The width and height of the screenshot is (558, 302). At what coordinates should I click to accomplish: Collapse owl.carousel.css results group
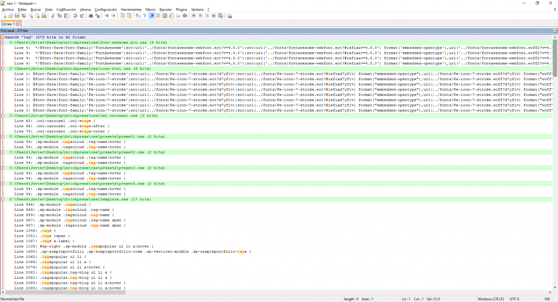(x=3, y=116)
